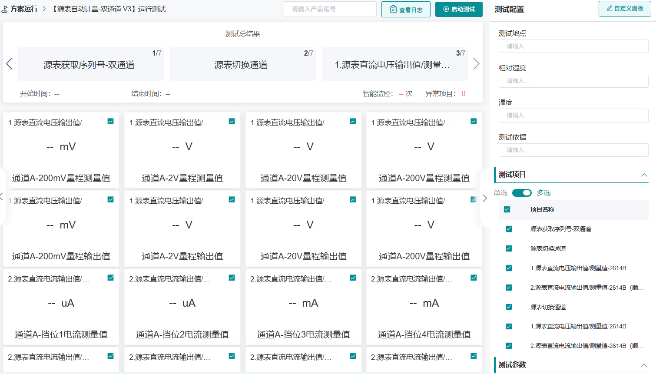Click 方案运行 breadcrumb link
656x374 pixels.
24,9
